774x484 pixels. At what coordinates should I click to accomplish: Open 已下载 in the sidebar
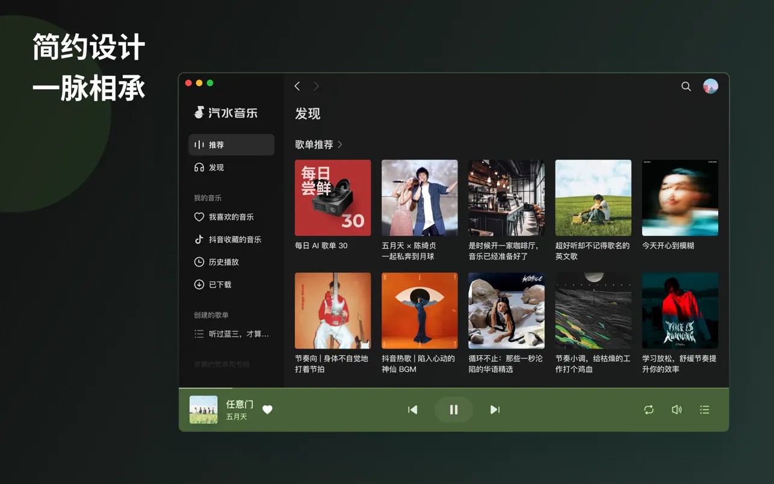(x=231, y=285)
